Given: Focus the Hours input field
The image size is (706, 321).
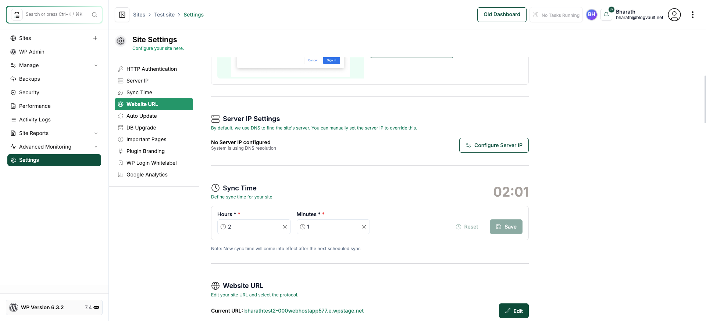Looking at the screenshot, I should point(254,227).
